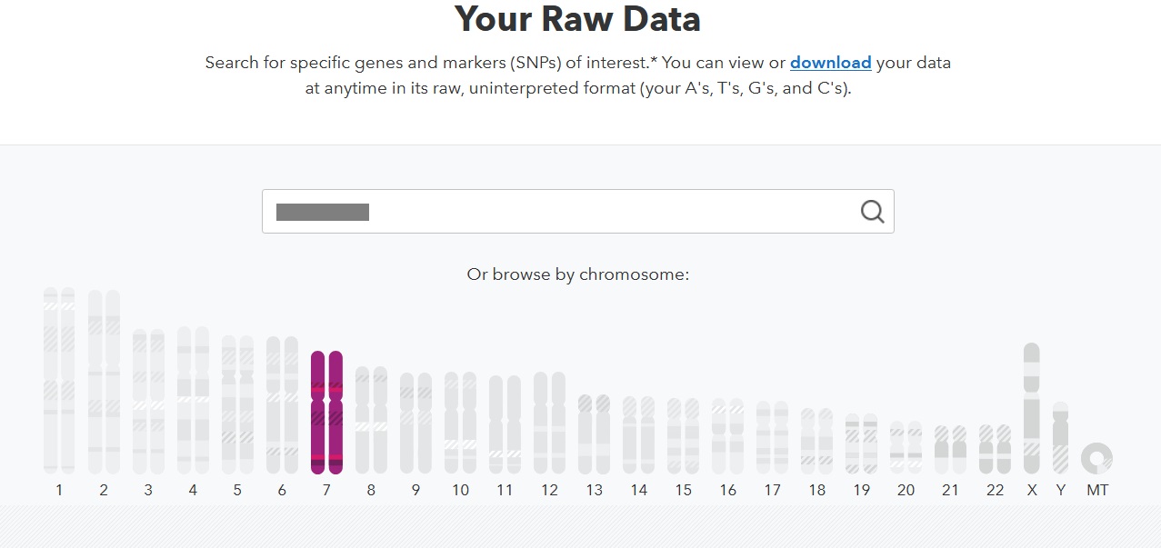The width and height of the screenshot is (1161, 548).
Task: Browse chromosome 2
Action: 104,382
